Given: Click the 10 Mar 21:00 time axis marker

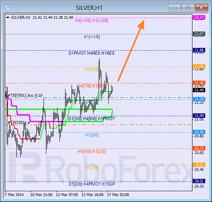Looking at the screenshot, I should pos(42,195).
